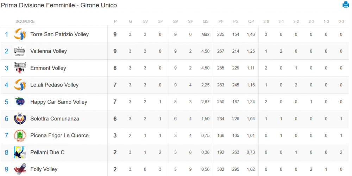
Task: Select the P points column header
Action: [x=115, y=21]
